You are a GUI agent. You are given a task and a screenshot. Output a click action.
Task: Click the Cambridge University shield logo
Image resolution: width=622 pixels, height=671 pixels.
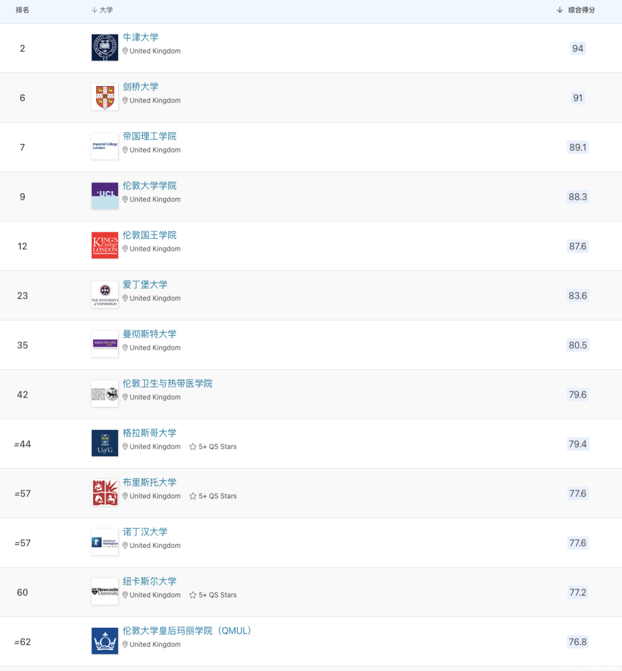105,97
